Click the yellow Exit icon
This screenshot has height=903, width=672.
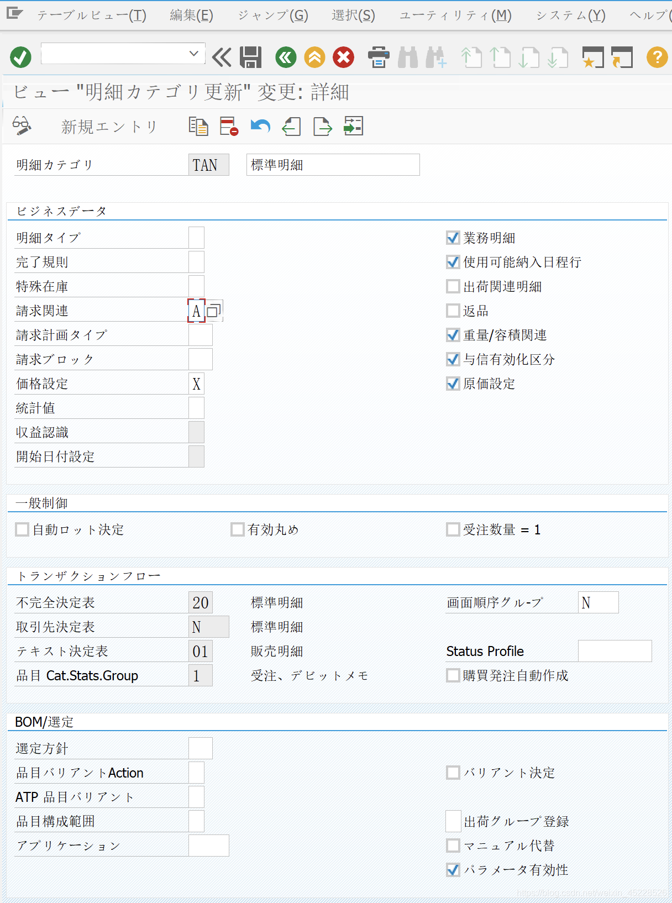(314, 57)
